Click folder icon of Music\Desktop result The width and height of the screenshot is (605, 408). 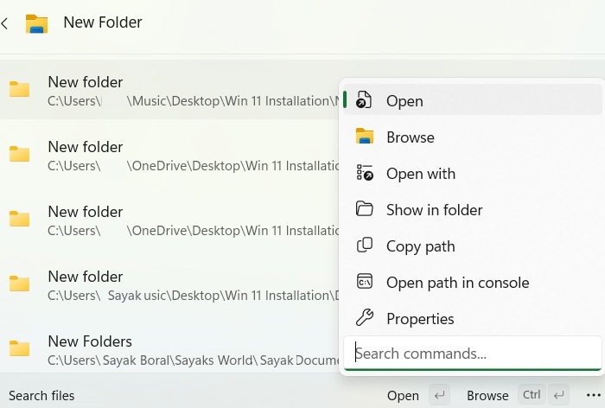[20, 89]
